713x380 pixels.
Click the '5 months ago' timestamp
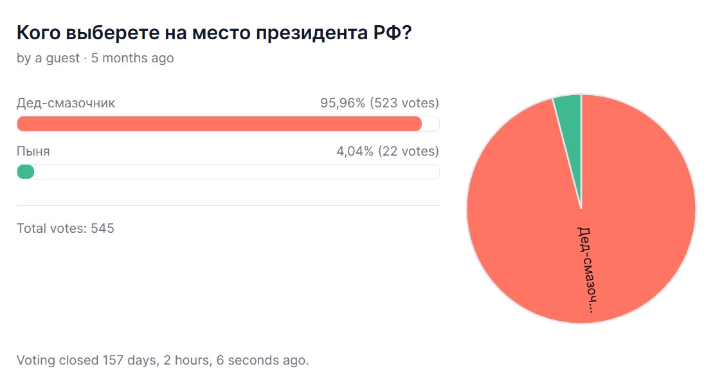click(132, 58)
